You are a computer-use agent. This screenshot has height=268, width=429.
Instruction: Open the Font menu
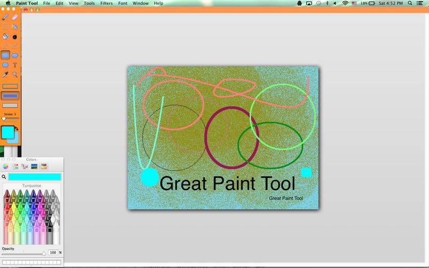tap(123, 3)
